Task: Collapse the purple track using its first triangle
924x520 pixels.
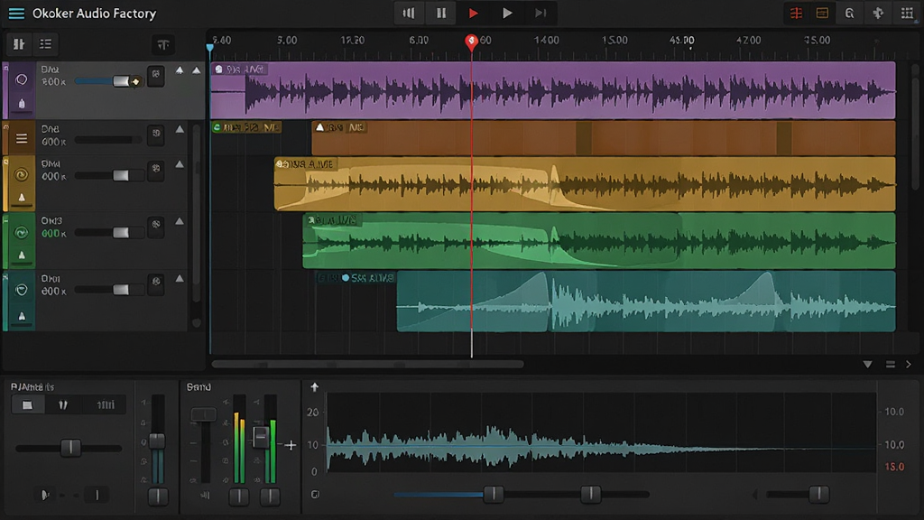Action: 180,70
